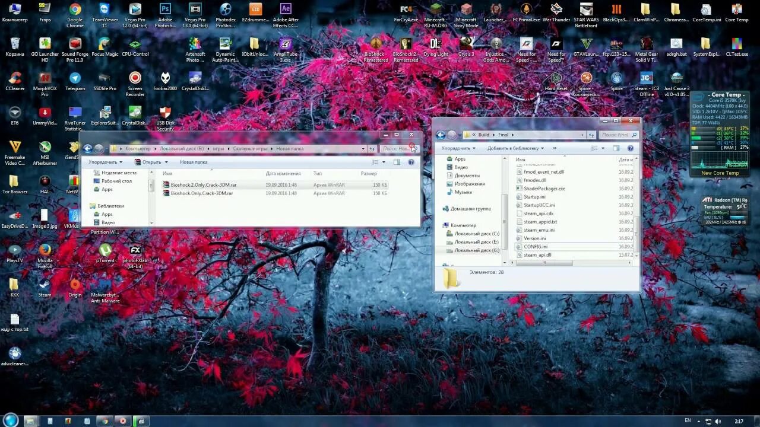Open Tor Browser folder icon
This screenshot has height=427, width=760.
pos(15,184)
